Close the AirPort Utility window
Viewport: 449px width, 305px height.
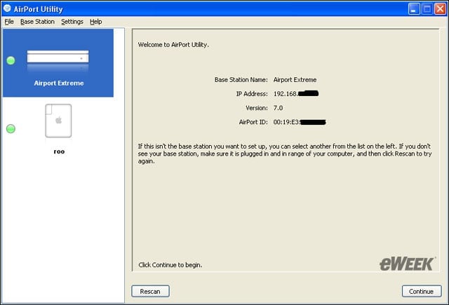coord(440,9)
